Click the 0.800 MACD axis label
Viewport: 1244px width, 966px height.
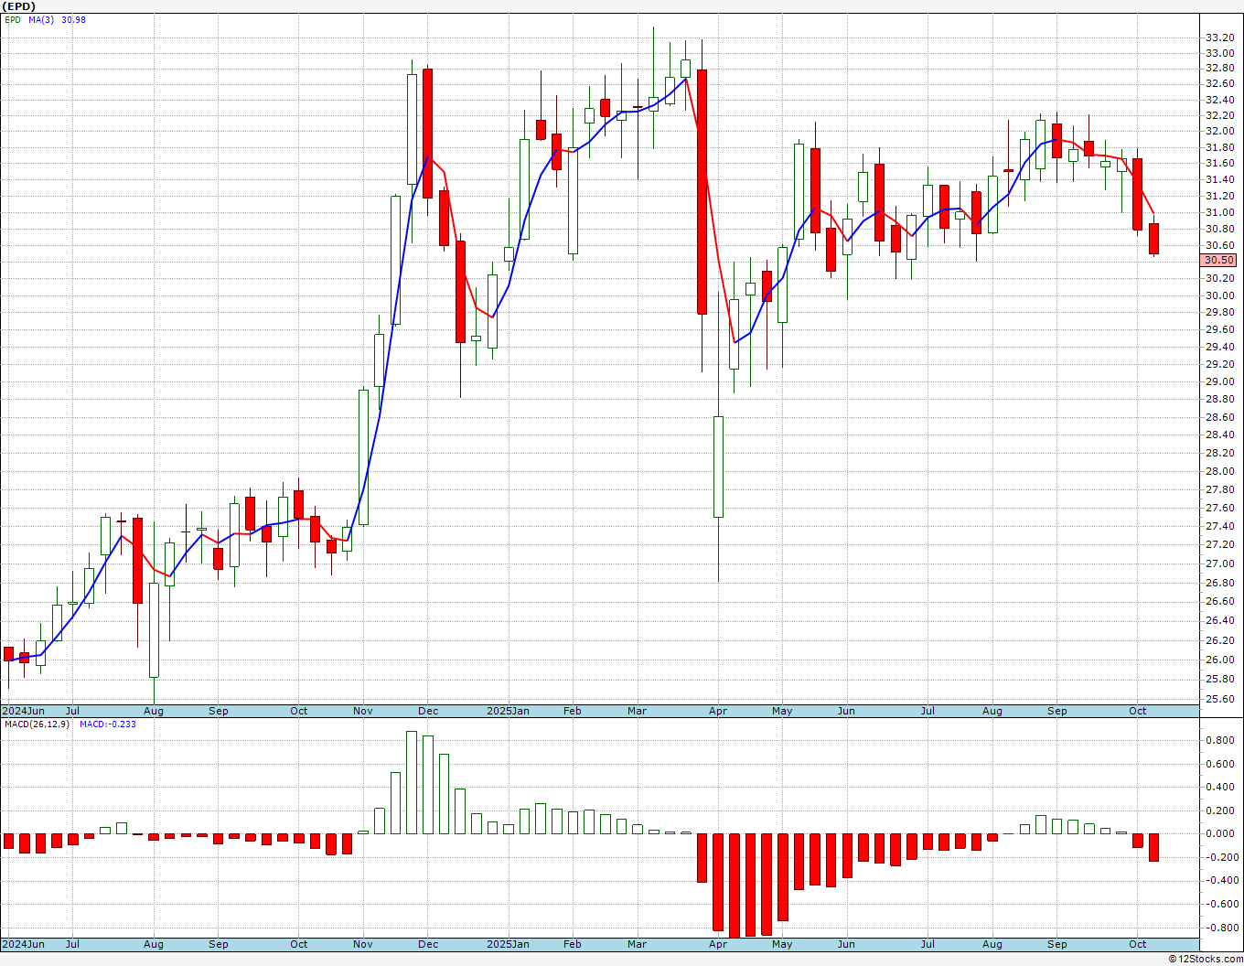click(1222, 740)
